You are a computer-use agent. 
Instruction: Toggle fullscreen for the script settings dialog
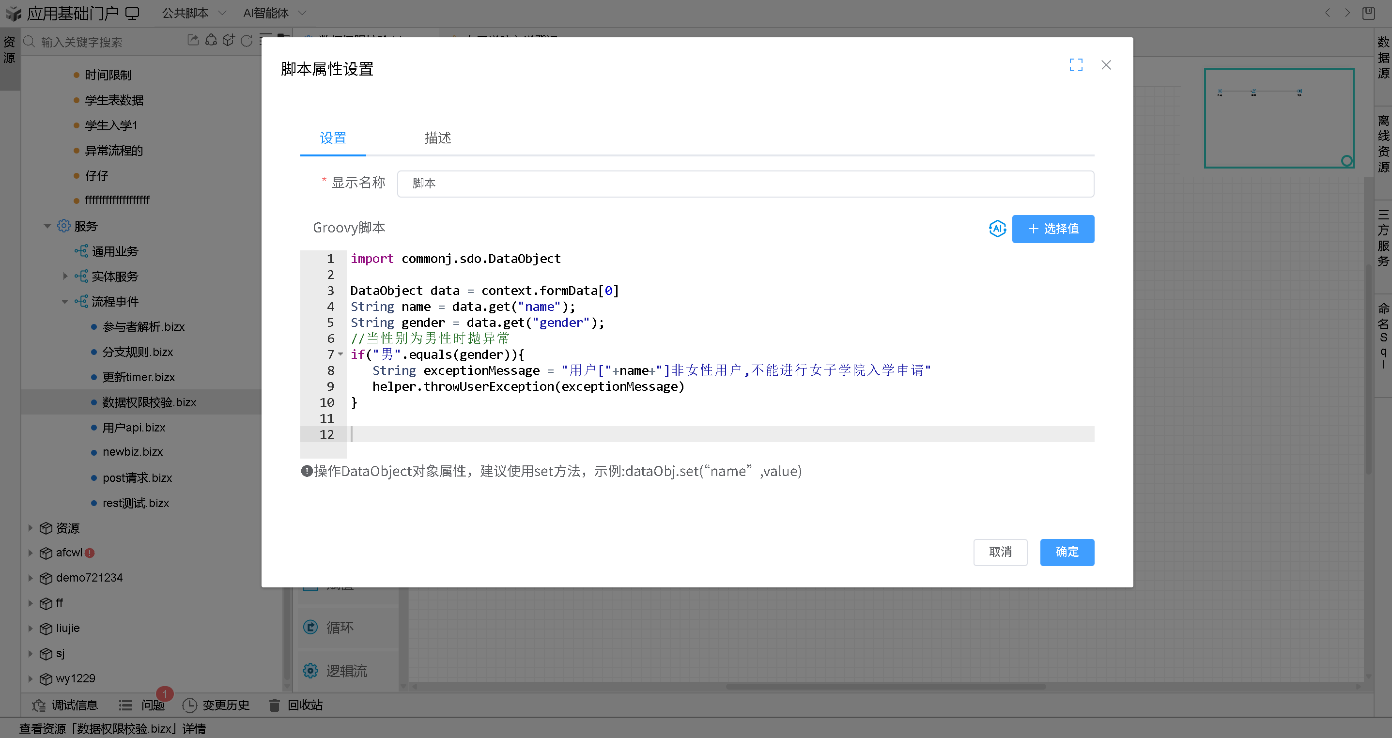coord(1075,65)
